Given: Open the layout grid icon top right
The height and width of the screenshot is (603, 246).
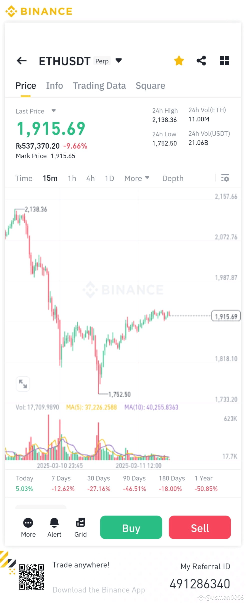Looking at the screenshot, I should pos(224,60).
